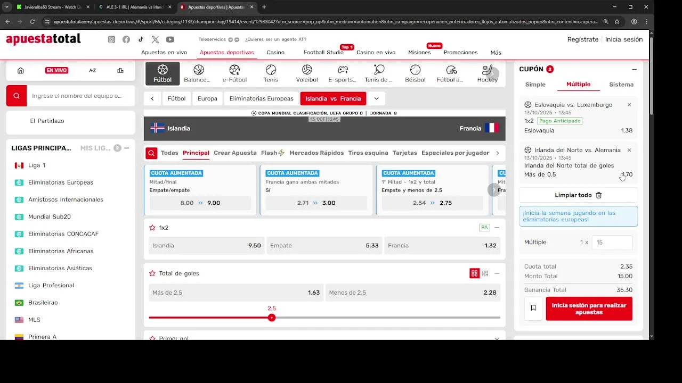
Task: Open the Football Studio menu item
Action: pos(323,53)
